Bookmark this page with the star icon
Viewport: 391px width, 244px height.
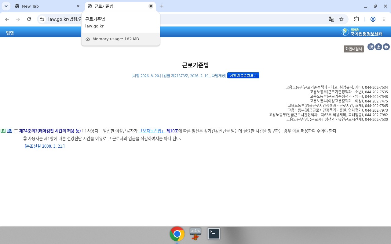coord(341,19)
